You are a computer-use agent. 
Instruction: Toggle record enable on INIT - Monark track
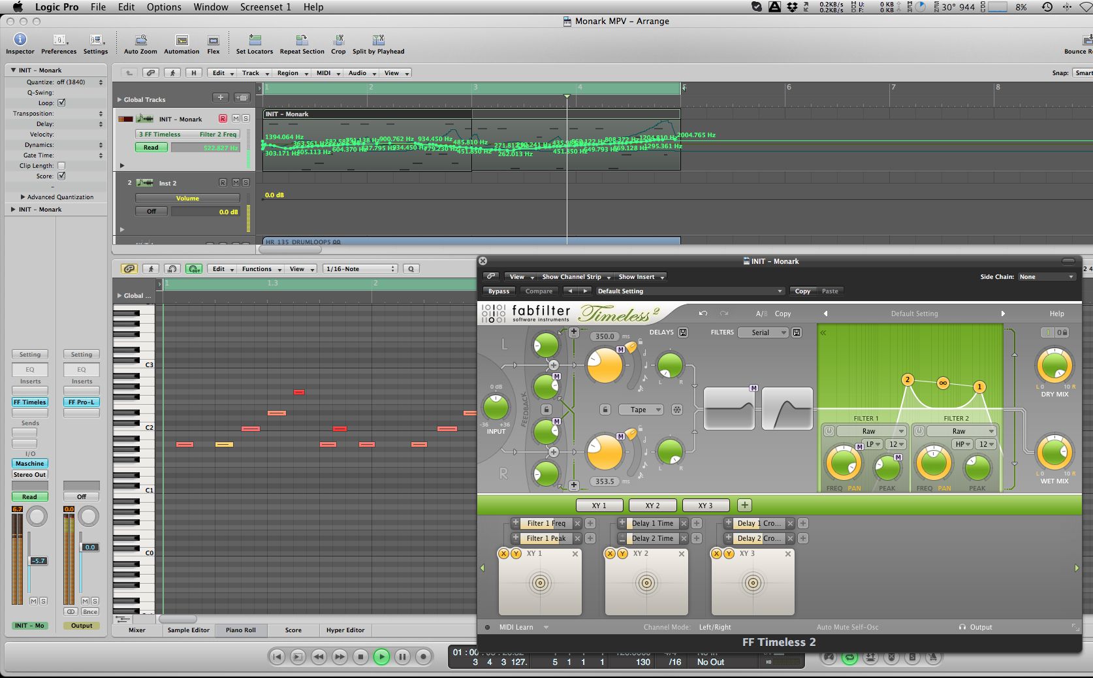point(223,119)
